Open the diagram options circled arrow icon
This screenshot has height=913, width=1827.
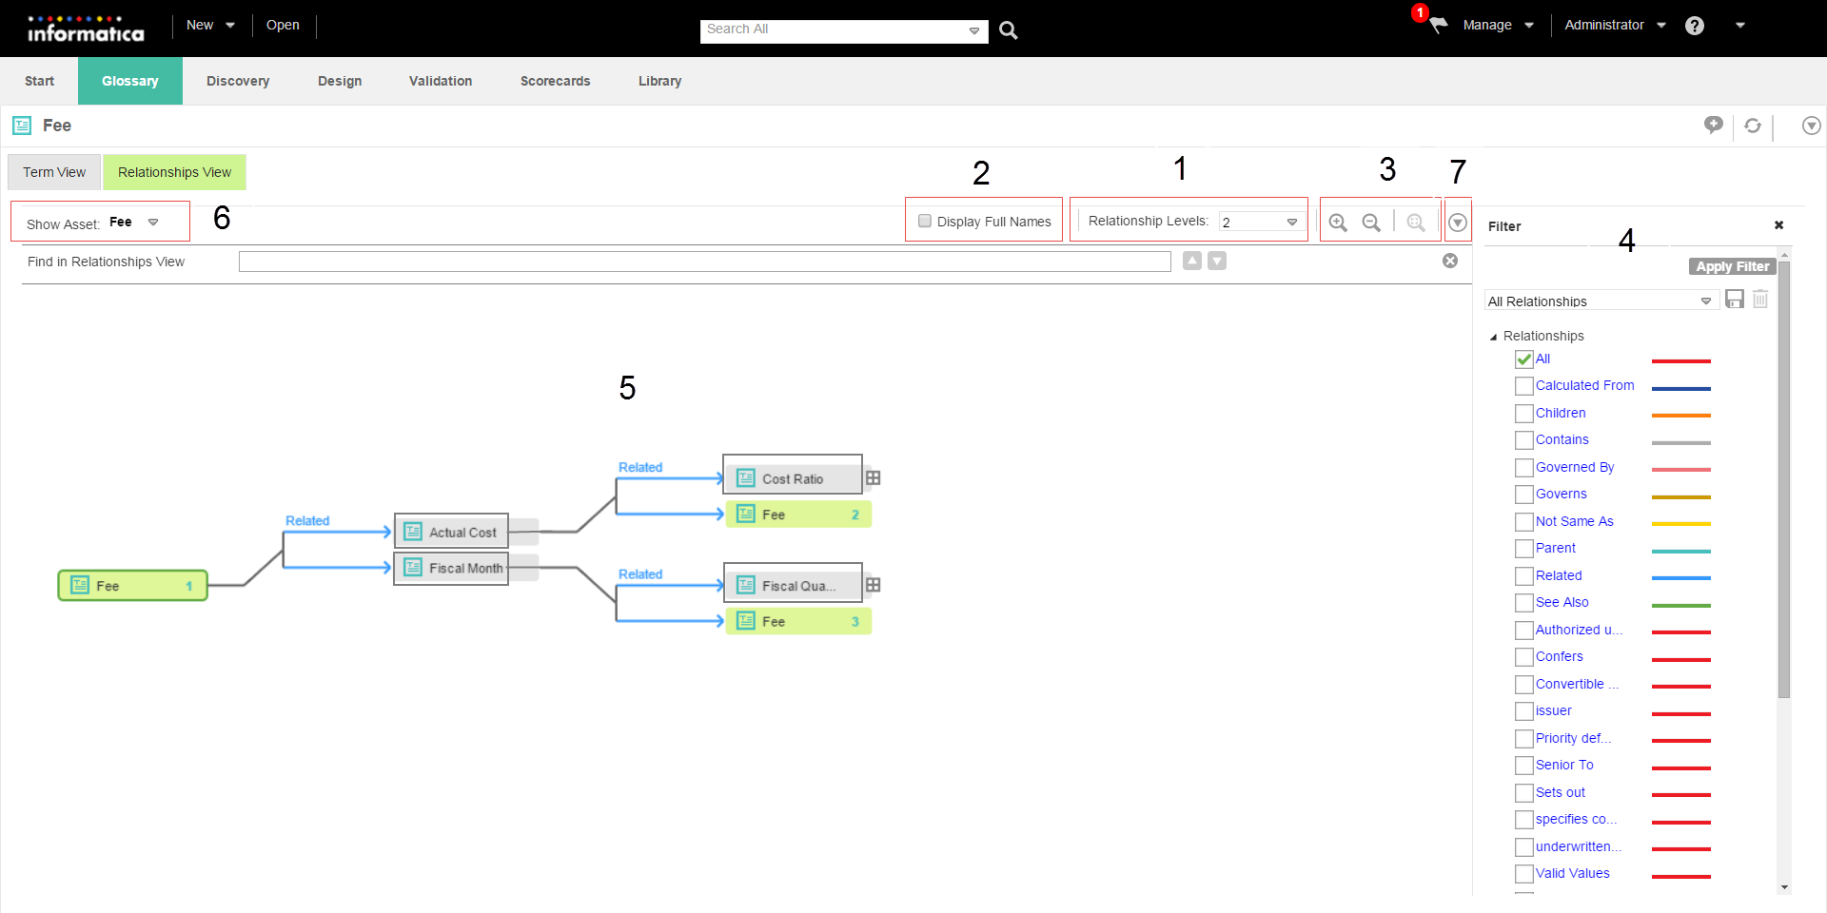[1458, 223]
